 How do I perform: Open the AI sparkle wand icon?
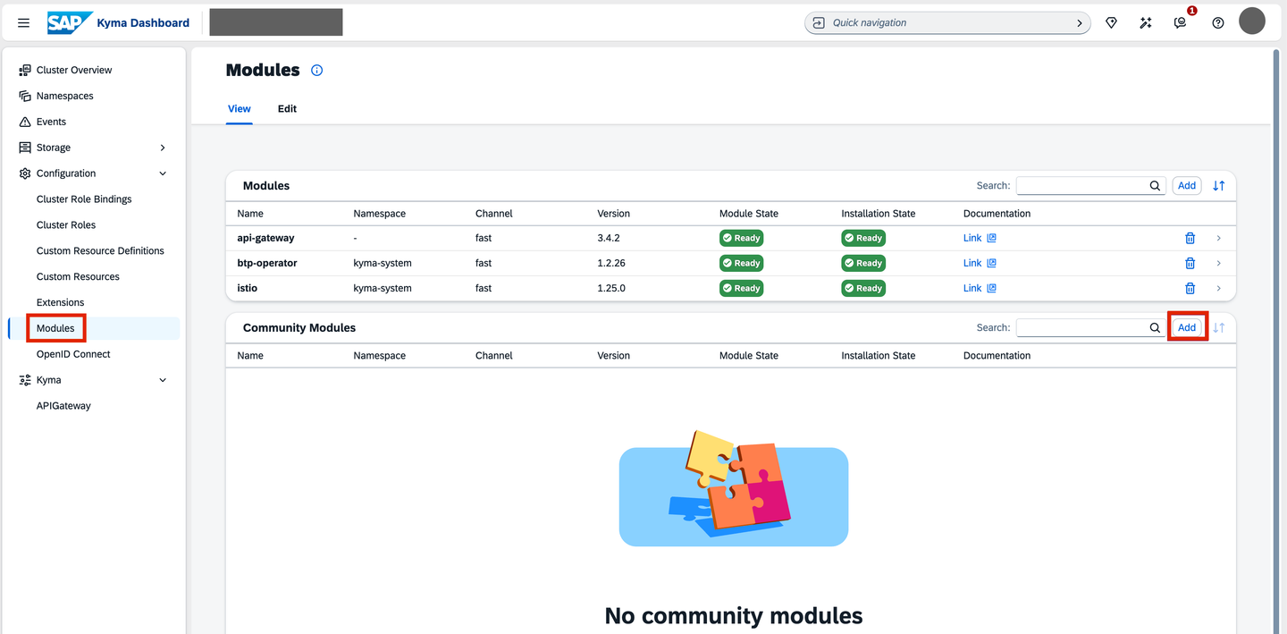pyautogui.click(x=1146, y=22)
